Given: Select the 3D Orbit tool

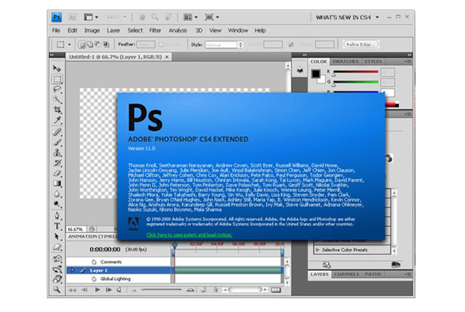Looking at the screenshot, I should 57,269.
